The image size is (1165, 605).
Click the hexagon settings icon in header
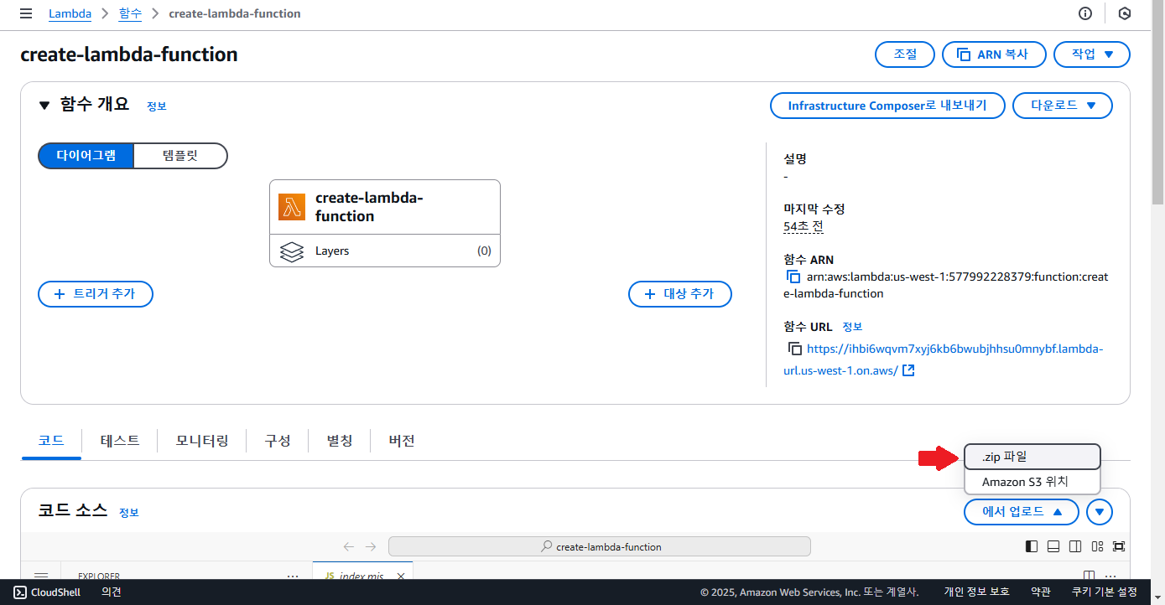1125,13
